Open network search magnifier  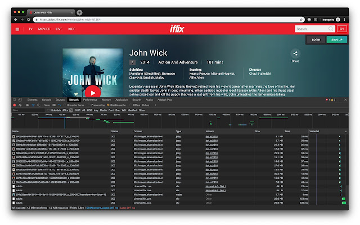39,105
